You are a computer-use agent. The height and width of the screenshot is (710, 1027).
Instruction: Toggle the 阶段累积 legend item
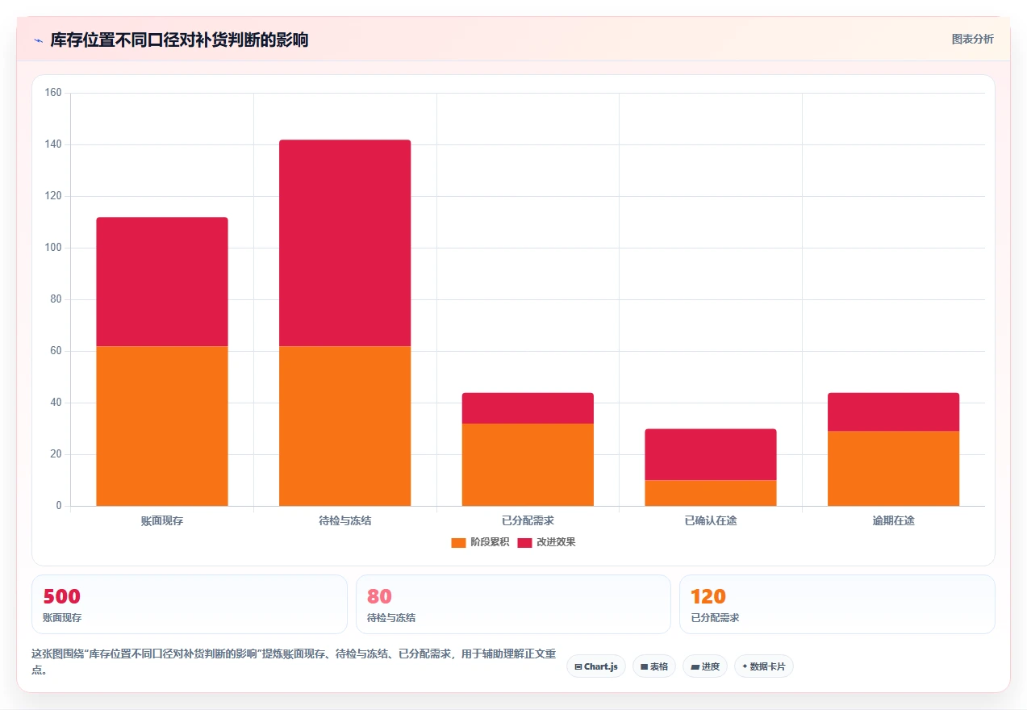click(x=480, y=542)
